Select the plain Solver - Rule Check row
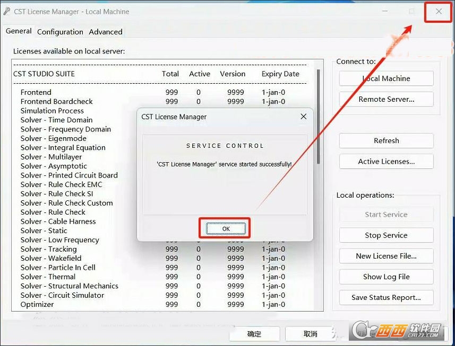This screenshot has height=346, width=455. click(53, 212)
